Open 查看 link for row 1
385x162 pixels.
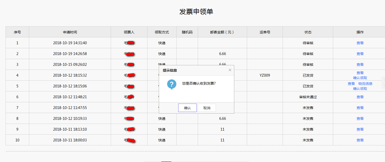click(x=360, y=43)
